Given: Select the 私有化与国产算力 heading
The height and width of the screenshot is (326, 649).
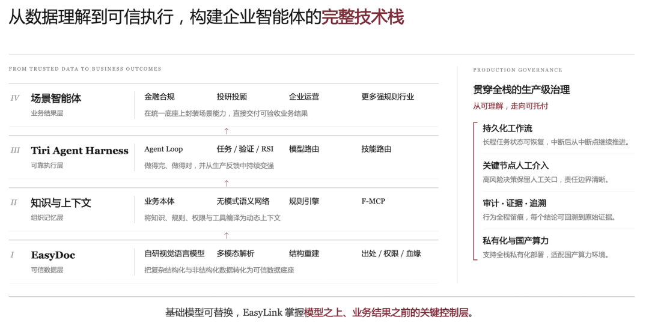Looking at the screenshot, I should (516, 241).
